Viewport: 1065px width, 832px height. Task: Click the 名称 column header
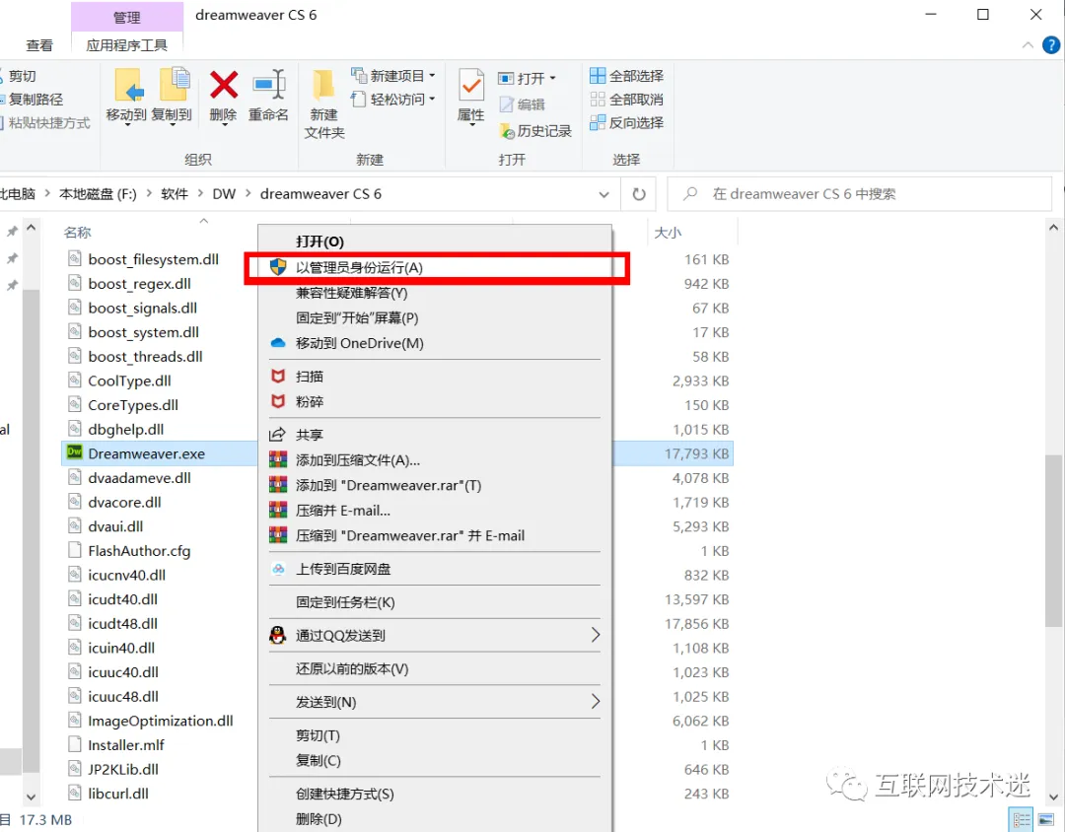tap(78, 233)
